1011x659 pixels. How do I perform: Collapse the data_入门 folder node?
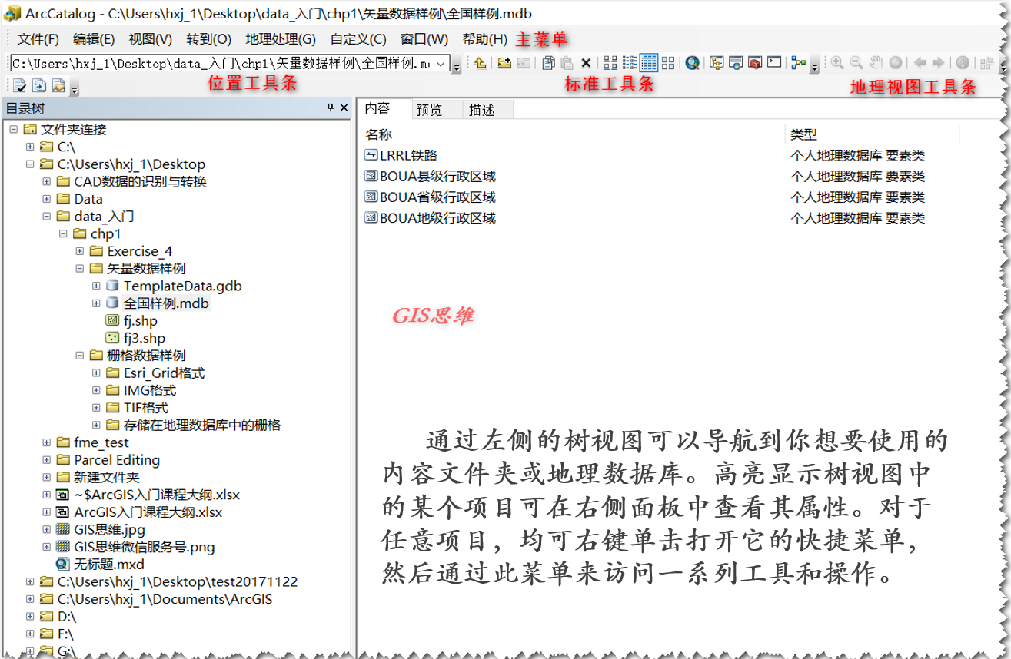tap(47, 217)
